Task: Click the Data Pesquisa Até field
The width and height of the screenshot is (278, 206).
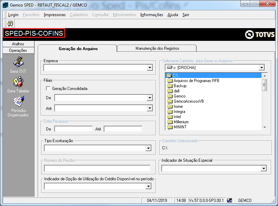Action: click(123, 129)
